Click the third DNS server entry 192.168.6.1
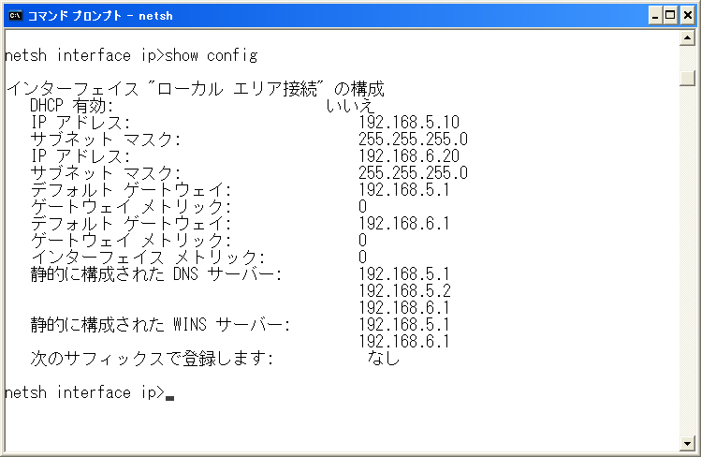The image size is (701, 457). click(404, 308)
